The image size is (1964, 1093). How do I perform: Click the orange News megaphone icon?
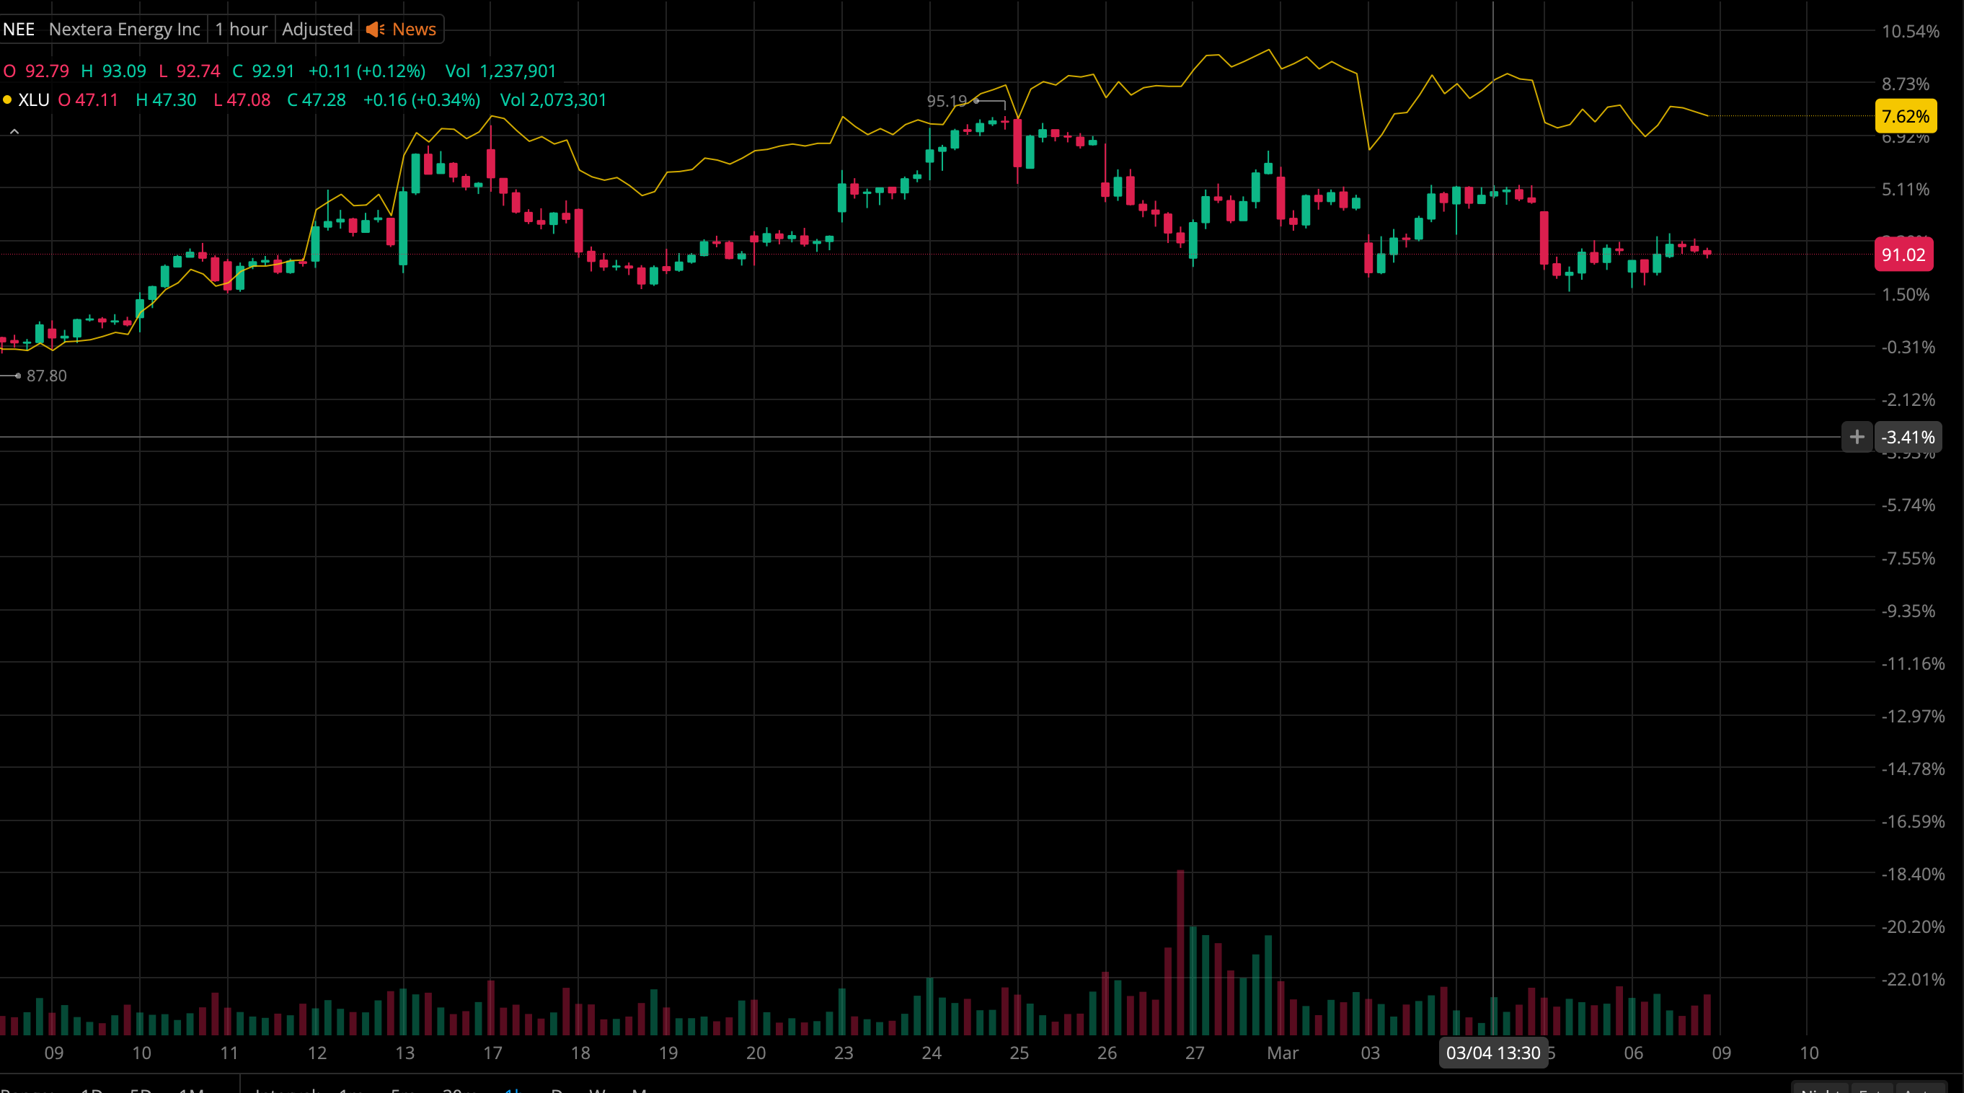374,29
